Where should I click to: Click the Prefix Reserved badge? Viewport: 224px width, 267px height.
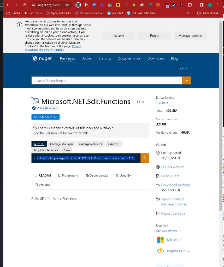(45, 108)
